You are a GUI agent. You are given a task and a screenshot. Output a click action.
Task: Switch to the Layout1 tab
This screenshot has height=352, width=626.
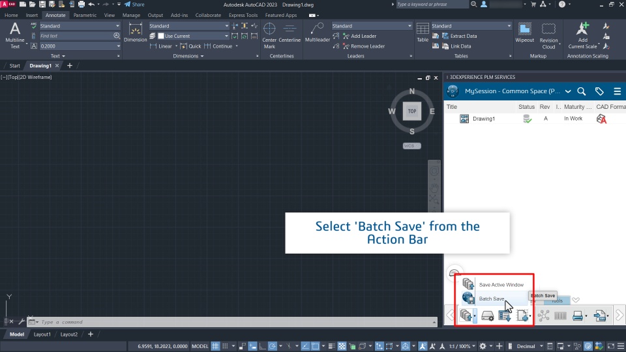[42, 334]
